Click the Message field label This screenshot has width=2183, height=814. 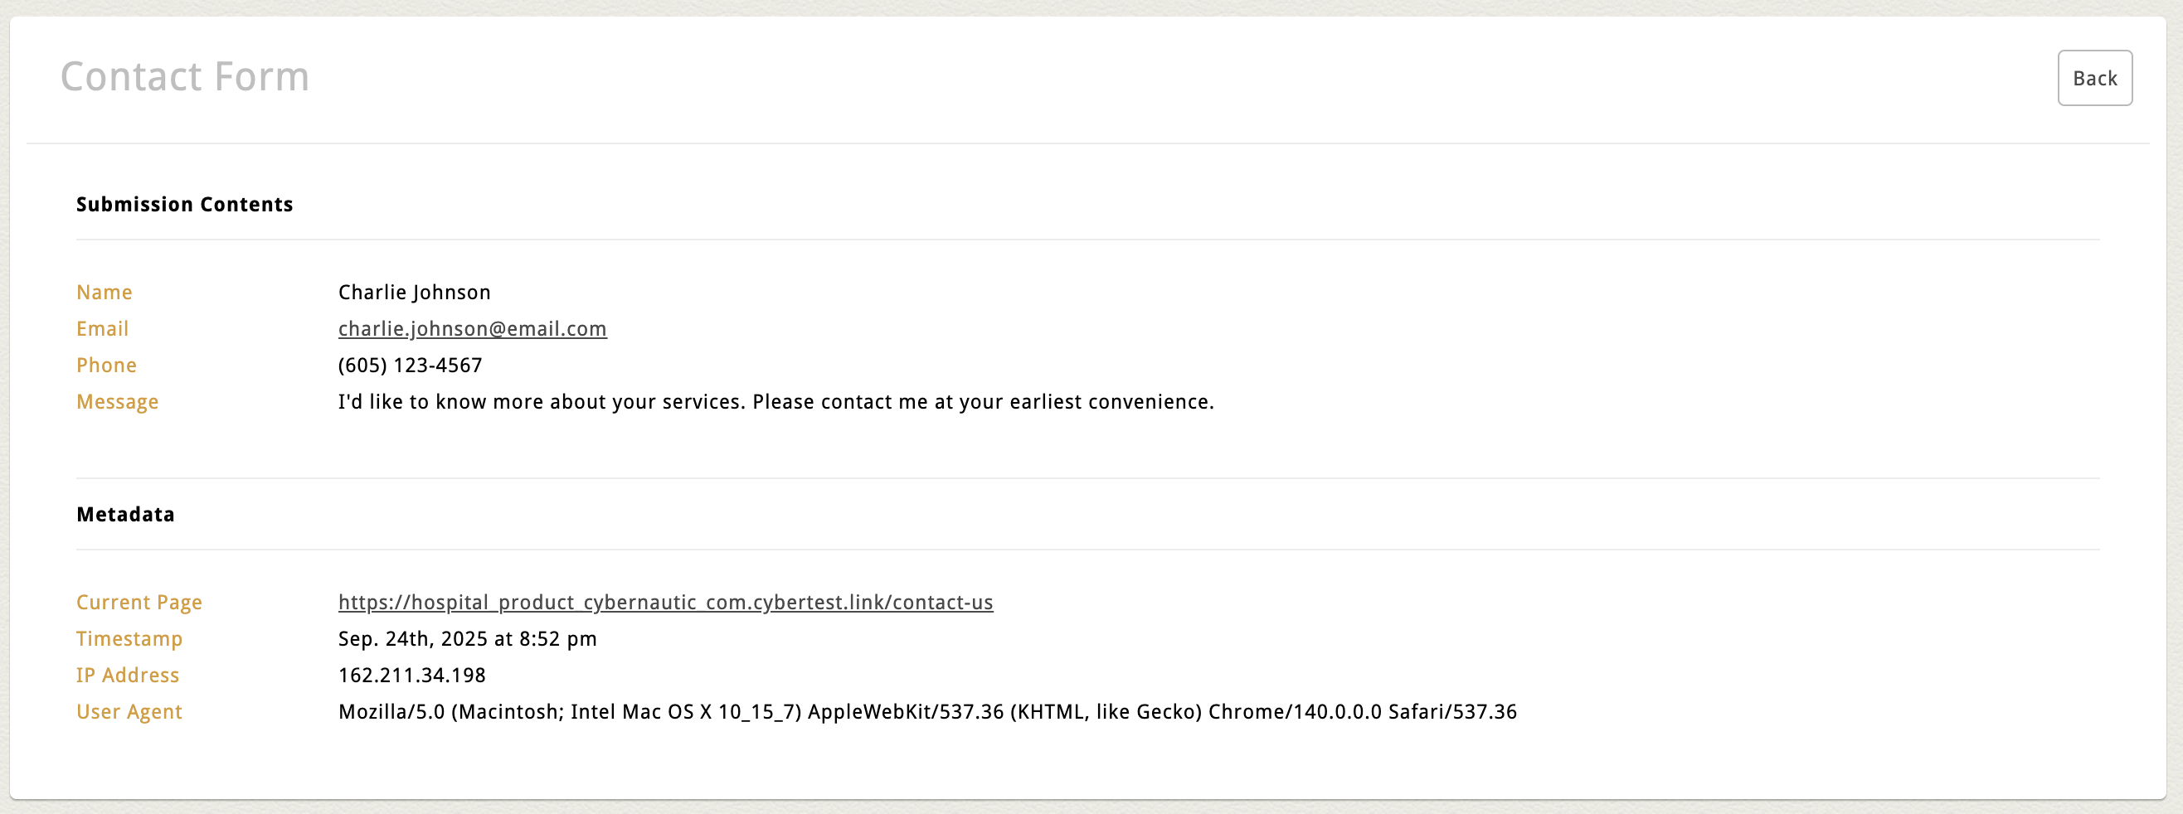pyautogui.click(x=118, y=401)
